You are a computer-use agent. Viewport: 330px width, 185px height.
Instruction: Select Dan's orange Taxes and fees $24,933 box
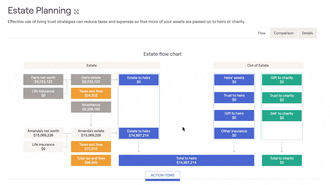point(91,93)
